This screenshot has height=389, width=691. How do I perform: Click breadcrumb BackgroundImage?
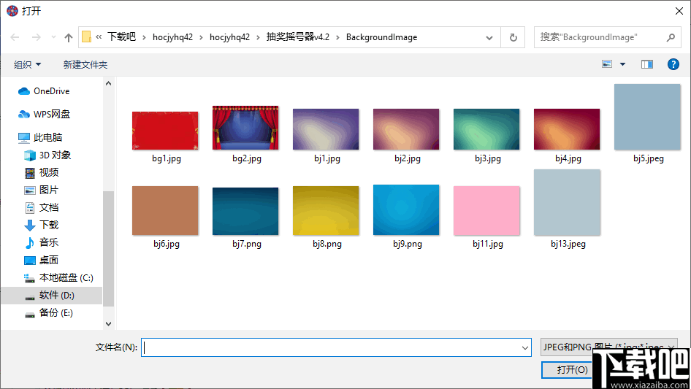(x=381, y=37)
